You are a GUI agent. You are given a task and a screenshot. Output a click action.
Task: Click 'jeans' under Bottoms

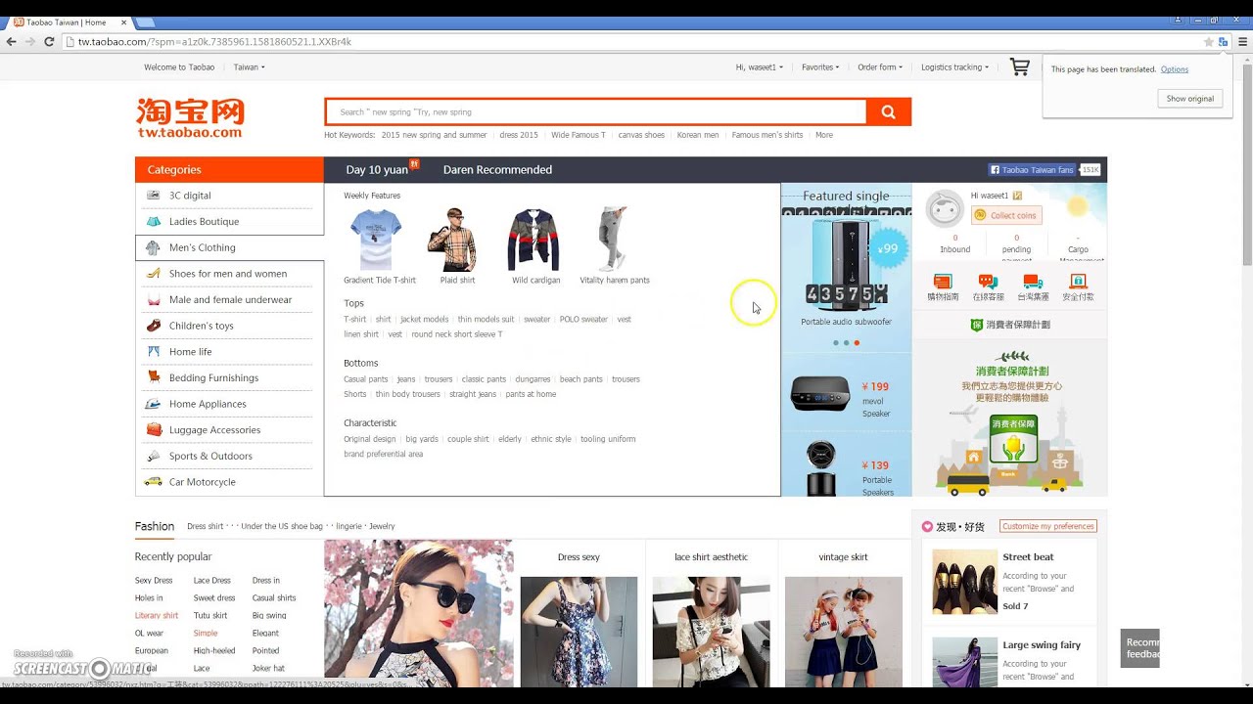(406, 379)
